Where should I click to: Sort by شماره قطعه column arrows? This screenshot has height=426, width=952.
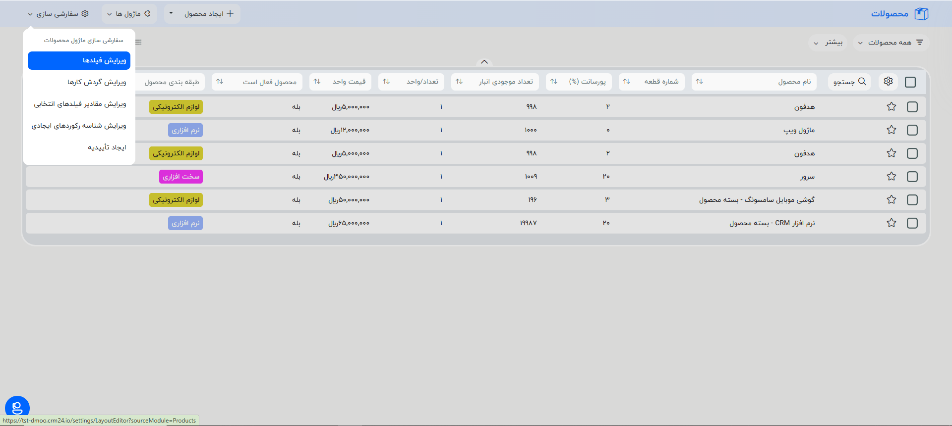click(x=627, y=82)
